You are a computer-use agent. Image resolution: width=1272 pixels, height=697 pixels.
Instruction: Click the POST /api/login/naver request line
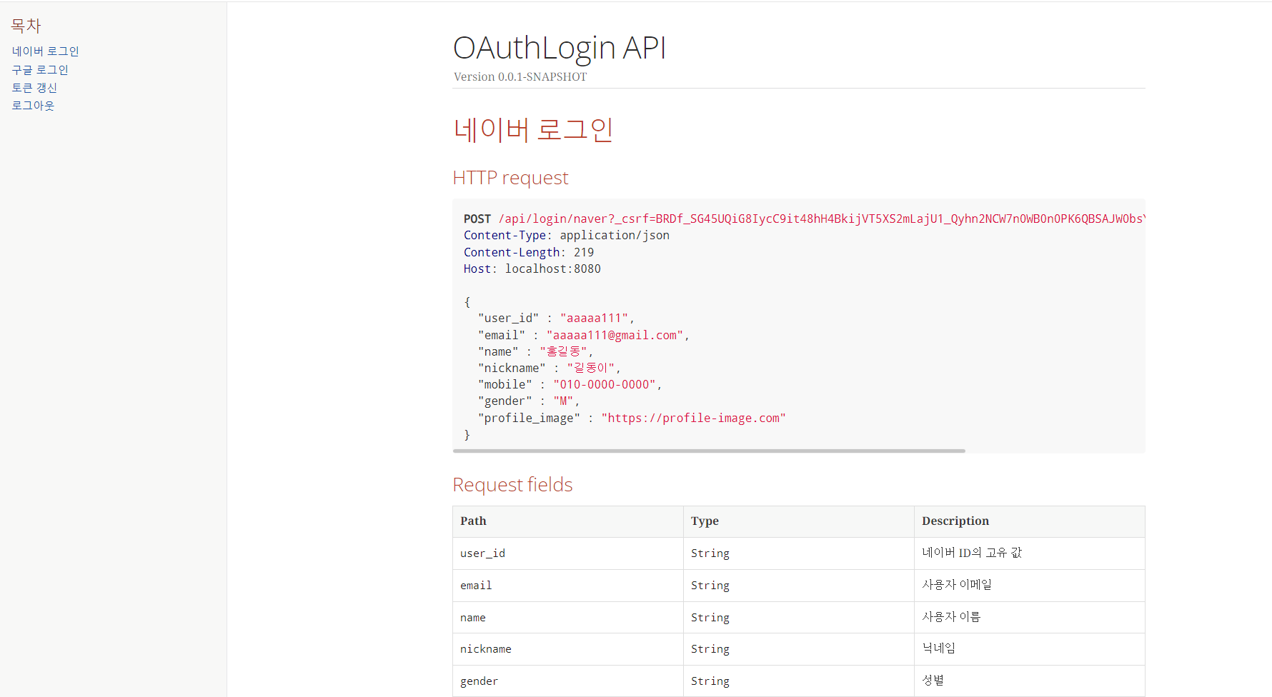click(x=803, y=219)
